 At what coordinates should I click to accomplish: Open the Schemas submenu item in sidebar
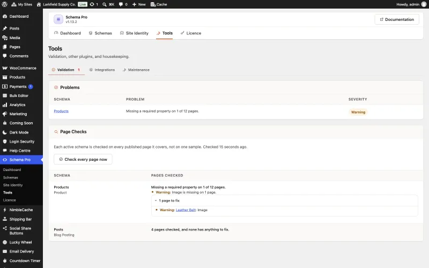pyautogui.click(x=10, y=178)
